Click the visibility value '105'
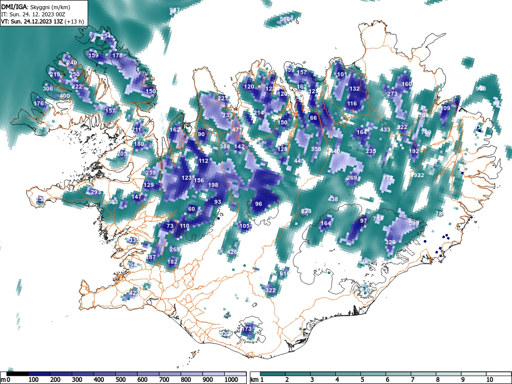 point(244,226)
